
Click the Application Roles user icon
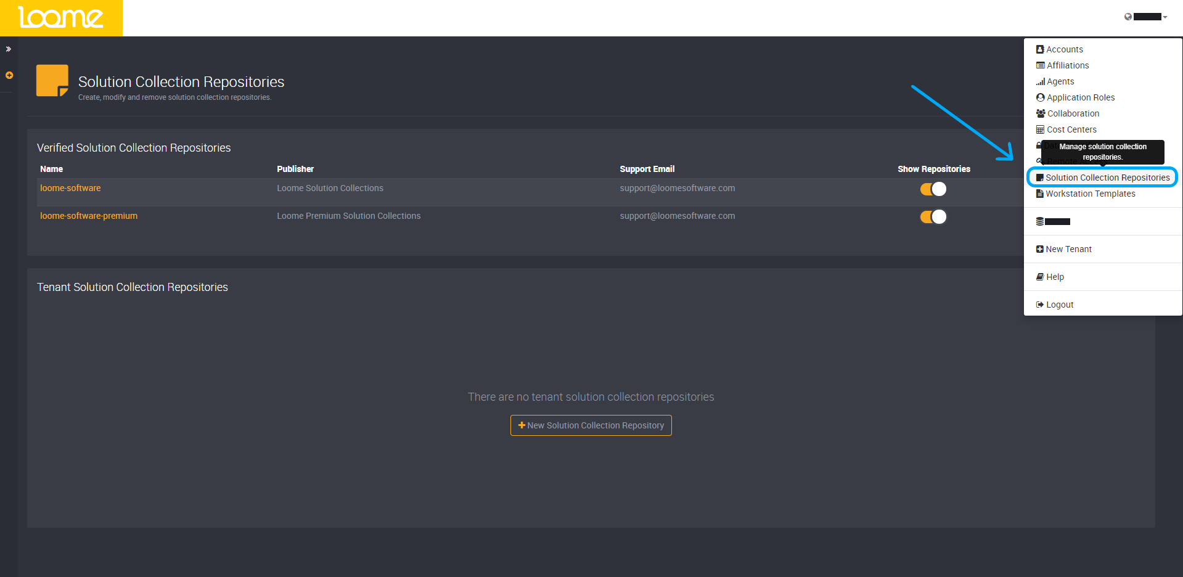1041,97
